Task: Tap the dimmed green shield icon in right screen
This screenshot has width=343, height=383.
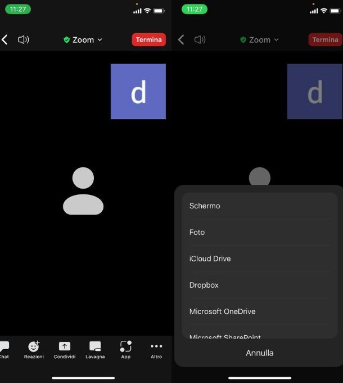Action: click(x=243, y=40)
